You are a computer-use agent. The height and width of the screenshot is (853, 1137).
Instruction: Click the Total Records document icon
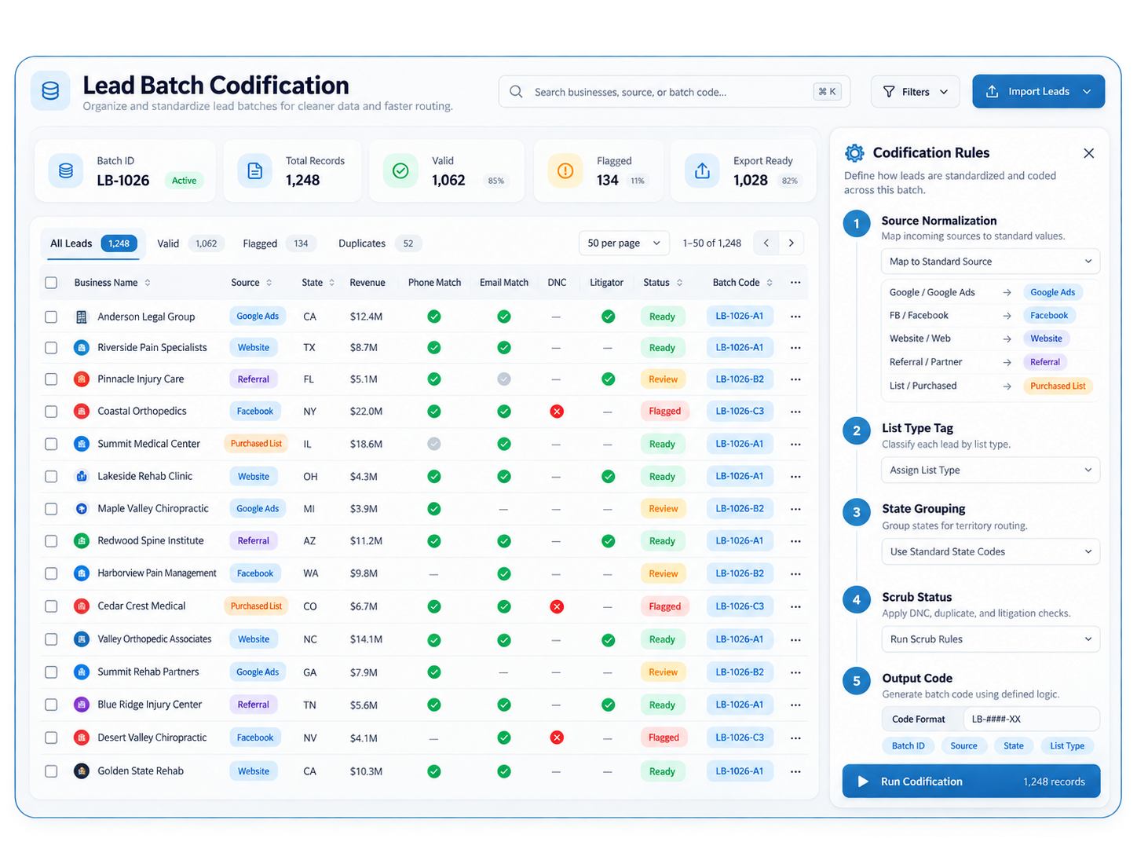[255, 170]
